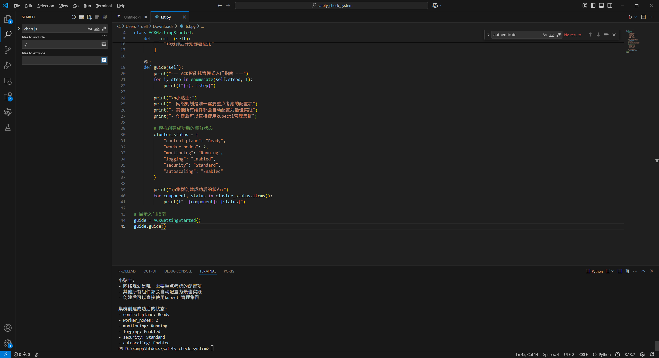Open Copilot dropdown chevron in title bar
Image resolution: width=659 pixels, height=358 pixels.
pos(440,5)
